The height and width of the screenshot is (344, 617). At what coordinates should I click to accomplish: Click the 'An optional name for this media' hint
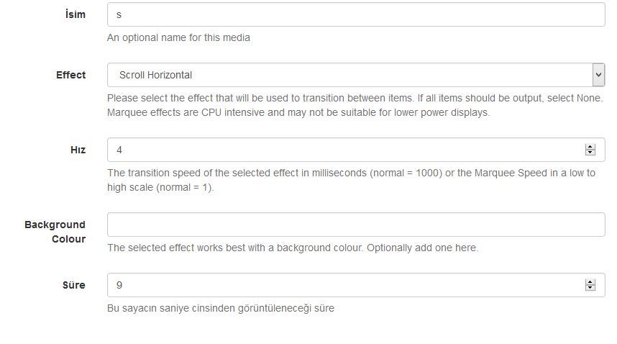click(x=178, y=37)
